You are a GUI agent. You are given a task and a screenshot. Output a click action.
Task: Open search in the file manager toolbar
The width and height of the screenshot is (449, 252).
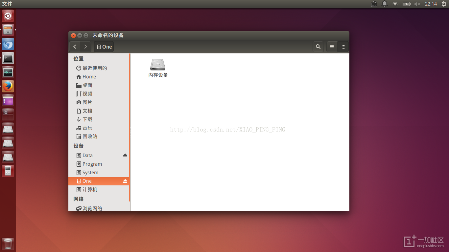coord(318,47)
